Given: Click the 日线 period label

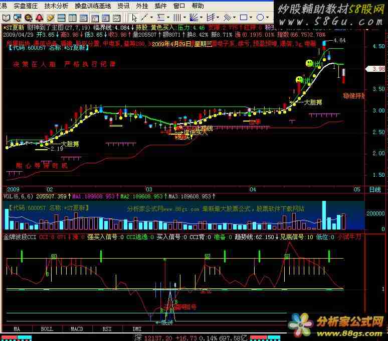Looking at the screenshot, I should (375, 189).
